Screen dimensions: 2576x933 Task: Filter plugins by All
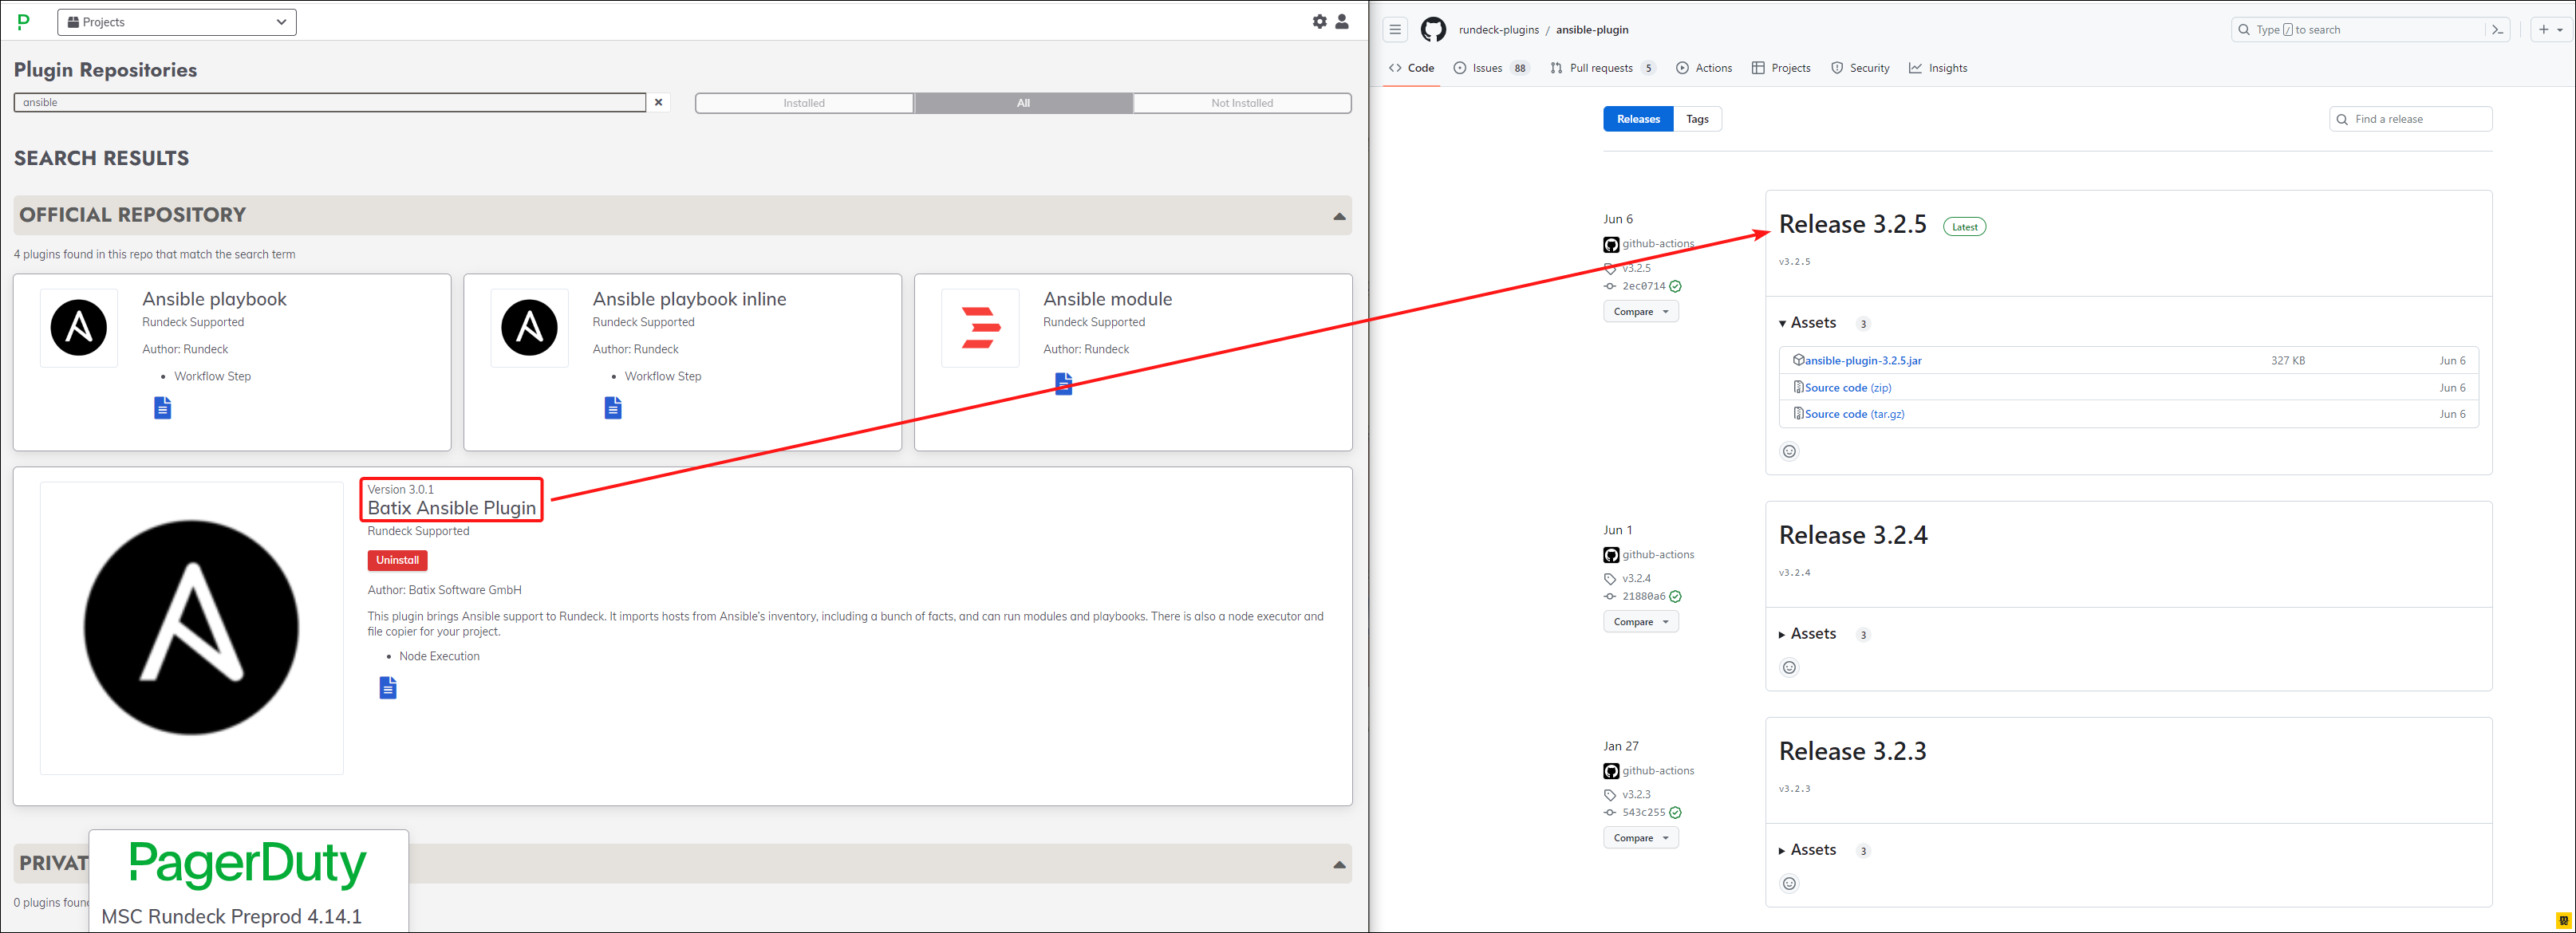pos(1023,103)
